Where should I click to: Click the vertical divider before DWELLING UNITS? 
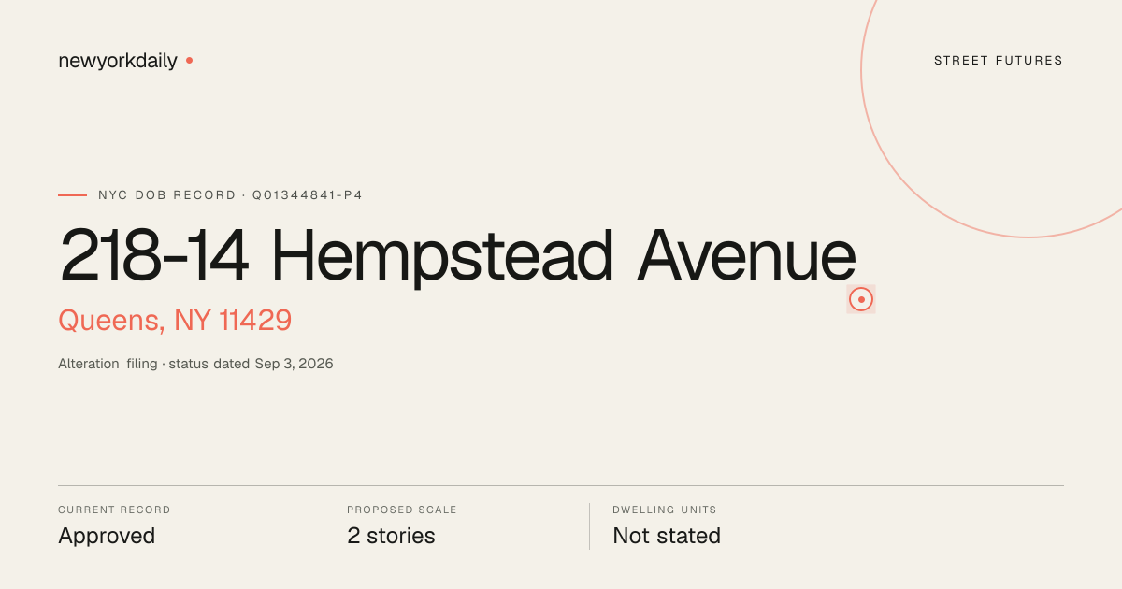pyautogui.click(x=589, y=526)
